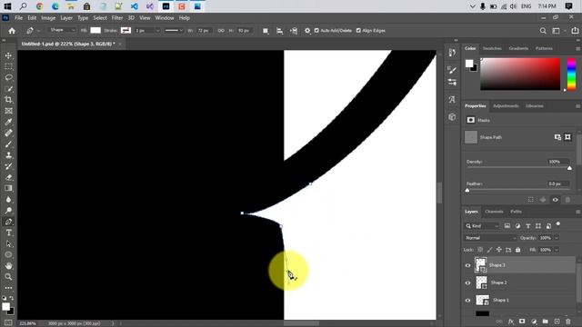The height and width of the screenshot is (327, 582).
Task: Select the Eyedropper tool
Action: pyautogui.click(x=8, y=122)
